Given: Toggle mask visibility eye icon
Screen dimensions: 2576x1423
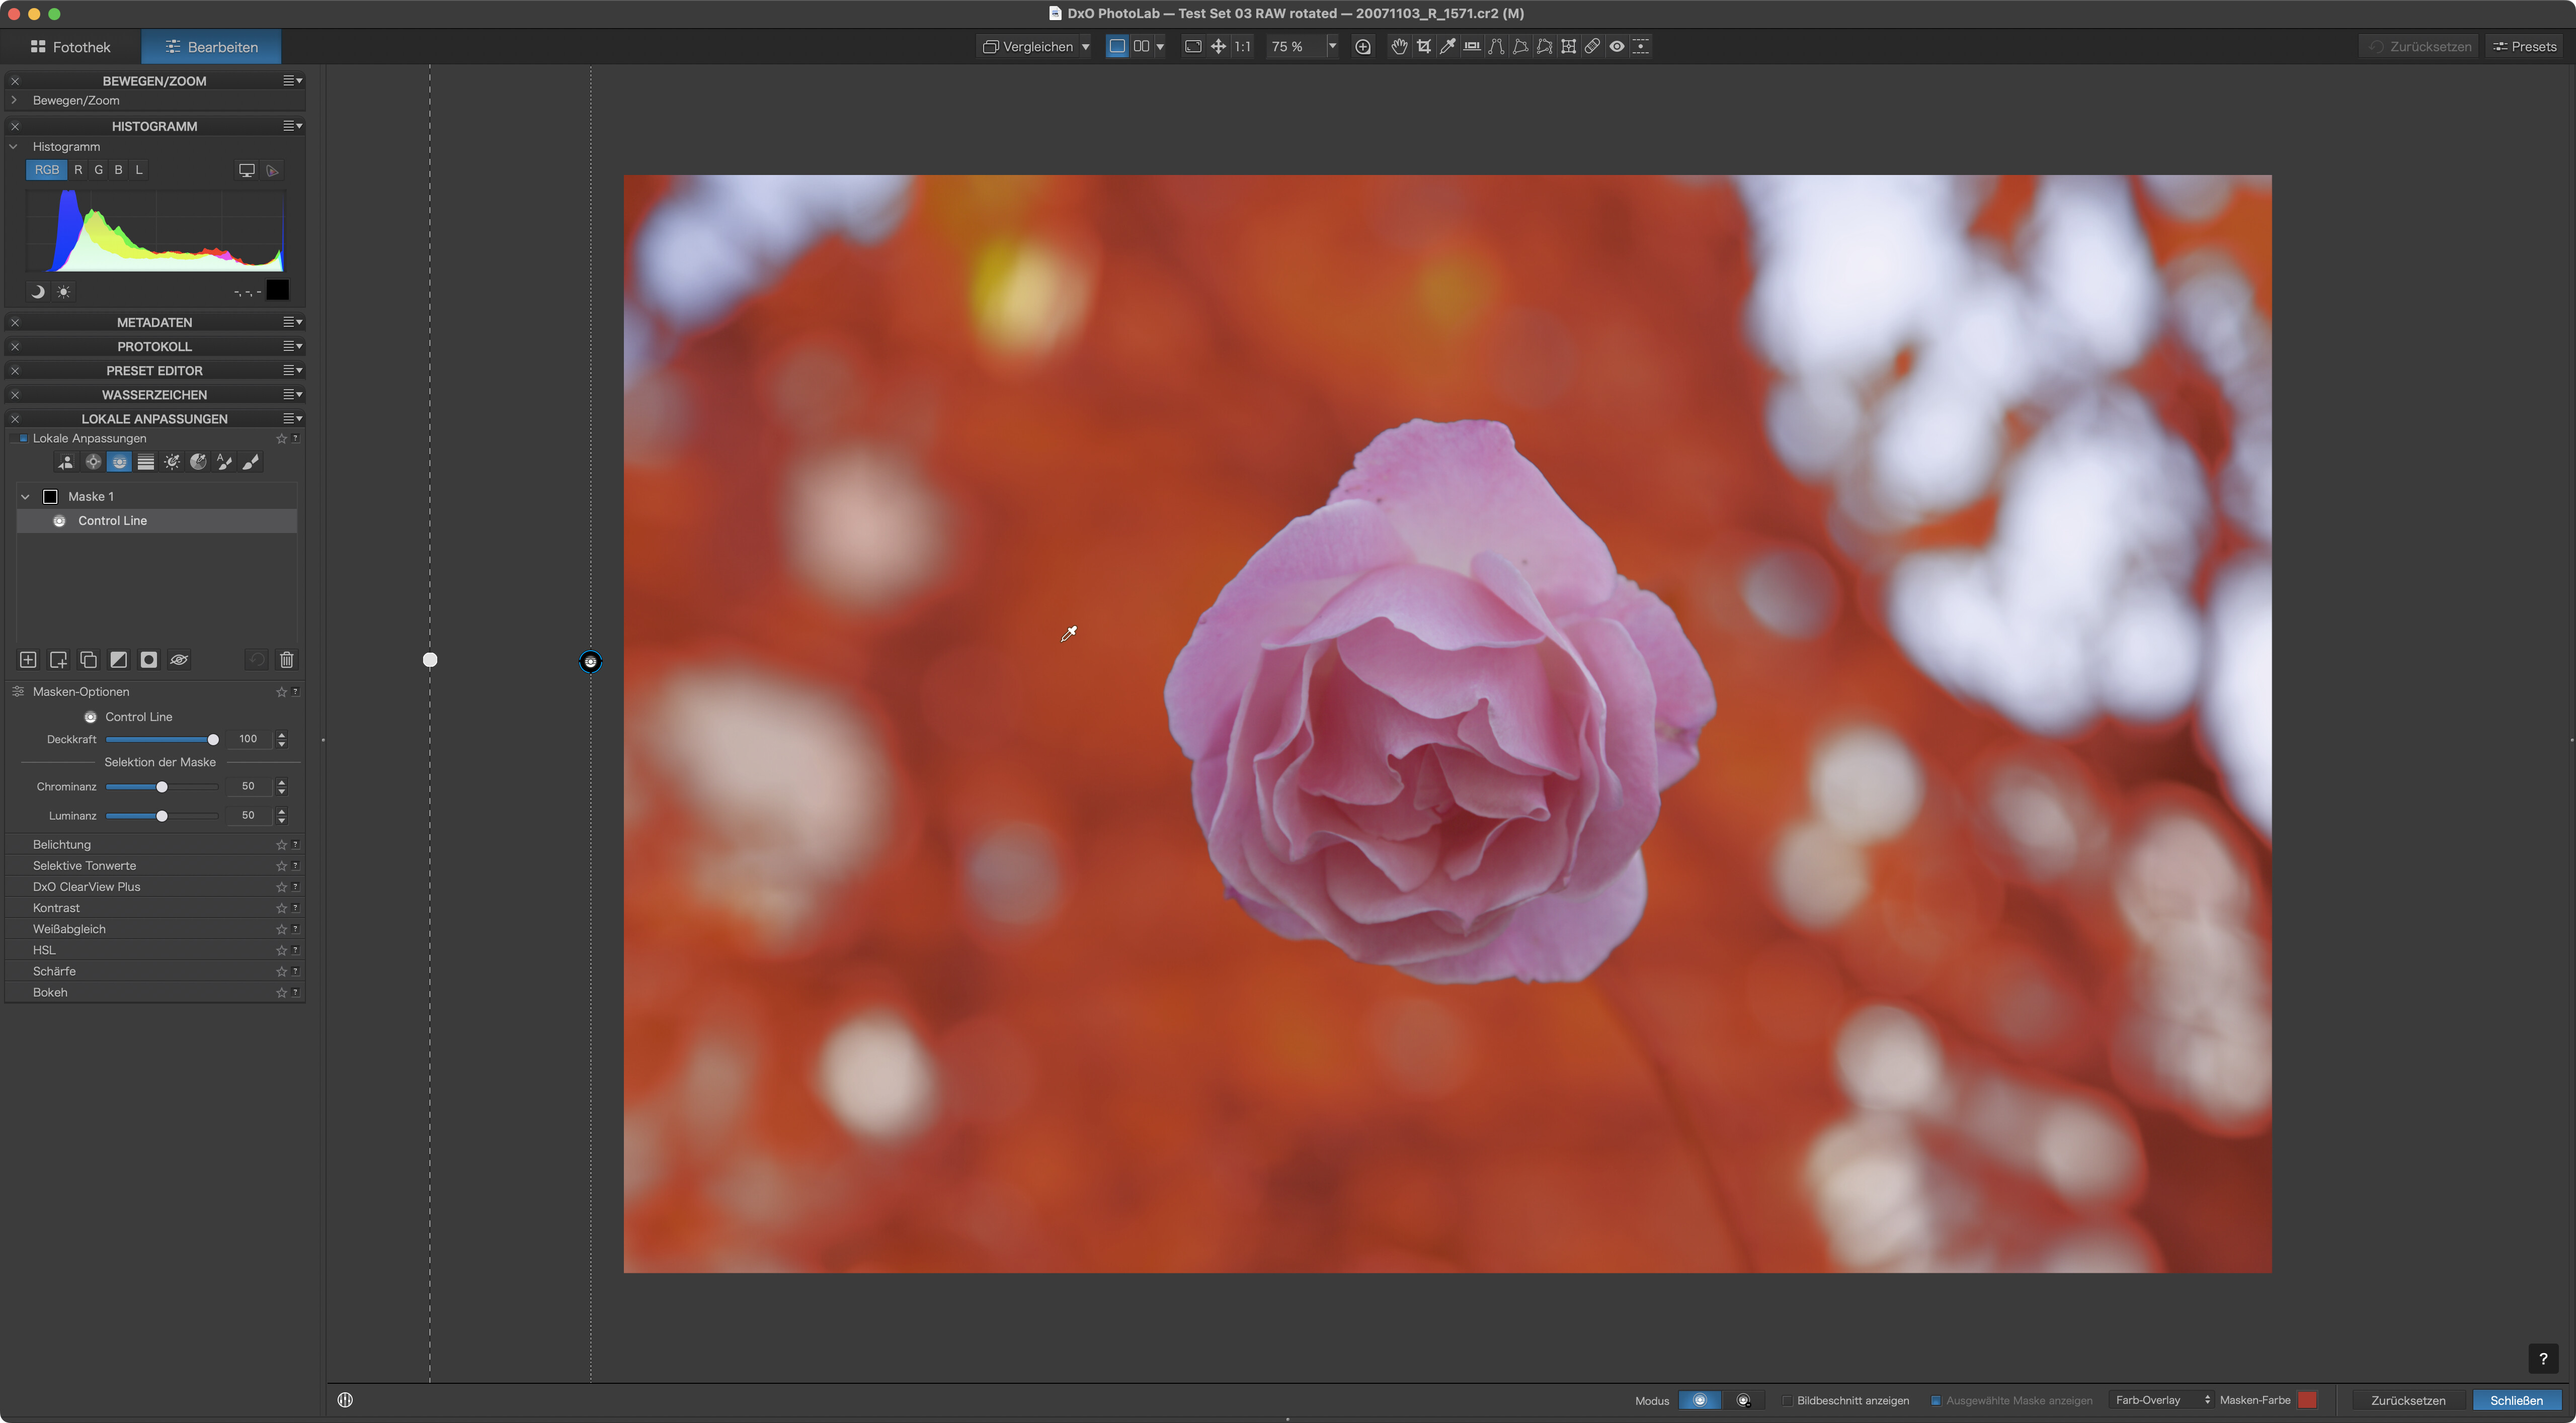Looking at the screenshot, I should click(179, 660).
